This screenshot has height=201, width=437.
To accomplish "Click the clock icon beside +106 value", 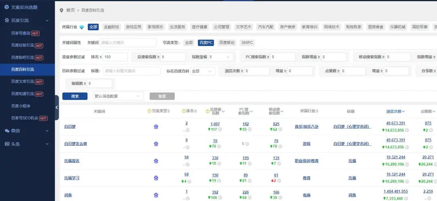I will click(220, 198).
